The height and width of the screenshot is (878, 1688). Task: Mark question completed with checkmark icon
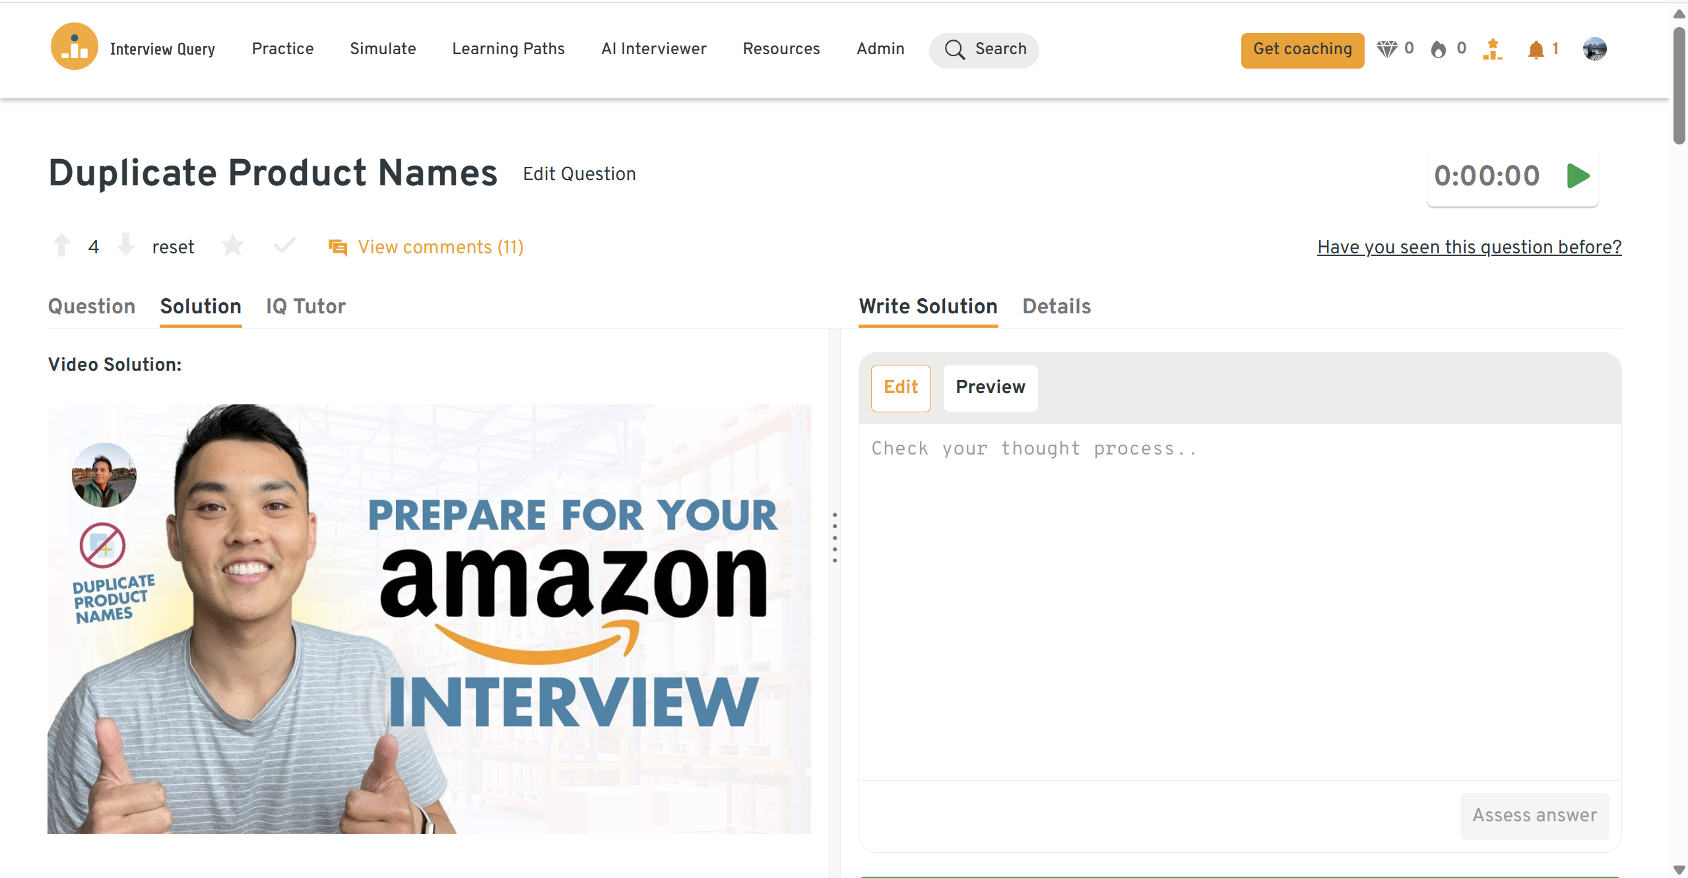[x=284, y=246]
